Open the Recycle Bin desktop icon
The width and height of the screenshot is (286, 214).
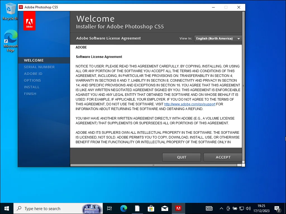11,11
